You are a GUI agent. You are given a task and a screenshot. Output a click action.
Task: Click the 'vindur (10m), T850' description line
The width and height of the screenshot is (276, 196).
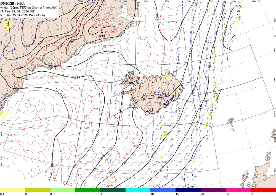[29, 7]
